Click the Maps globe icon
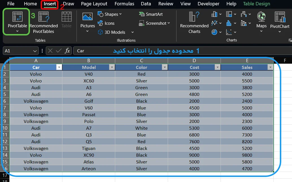Image resolution: width=292 pixels, height=182 pixels. (261, 16)
